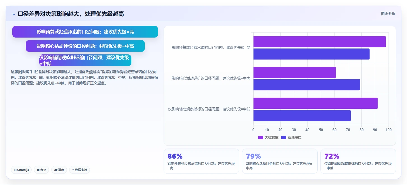
Task: Click the 86% card caption text
Action: click(x=201, y=166)
